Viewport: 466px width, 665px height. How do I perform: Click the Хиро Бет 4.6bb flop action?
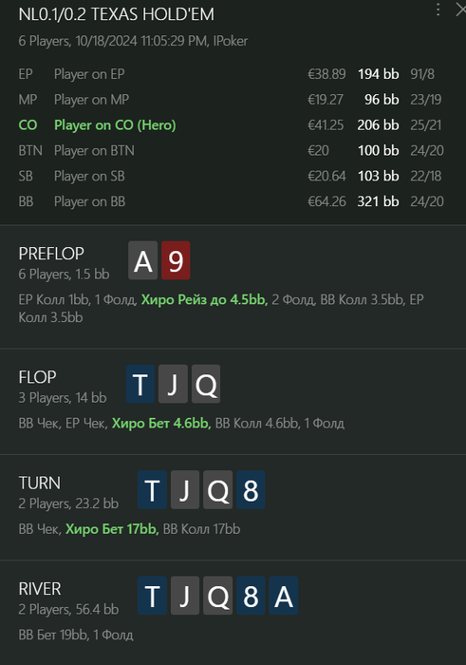click(x=161, y=424)
